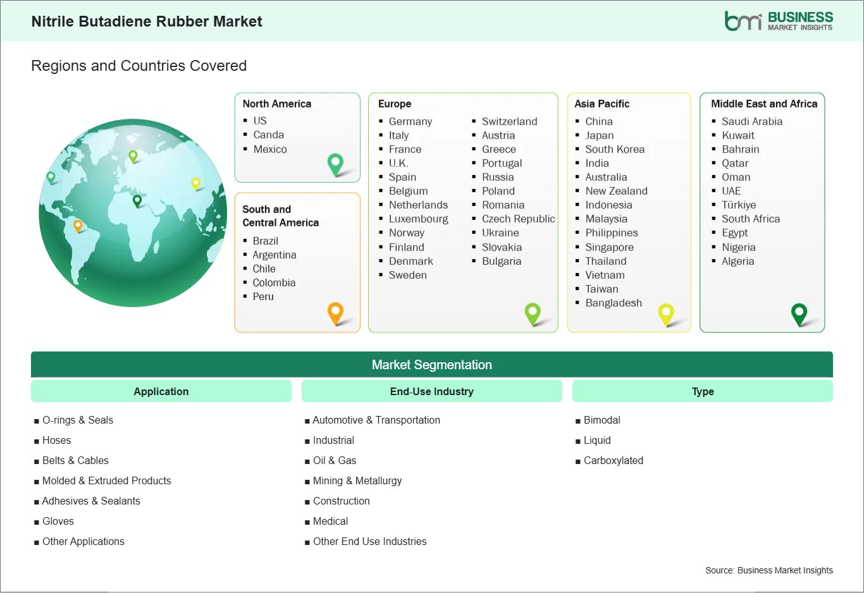This screenshot has width=864, height=593.
Task: Select the End-Use Industry segmentation header
Action: [x=432, y=391]
